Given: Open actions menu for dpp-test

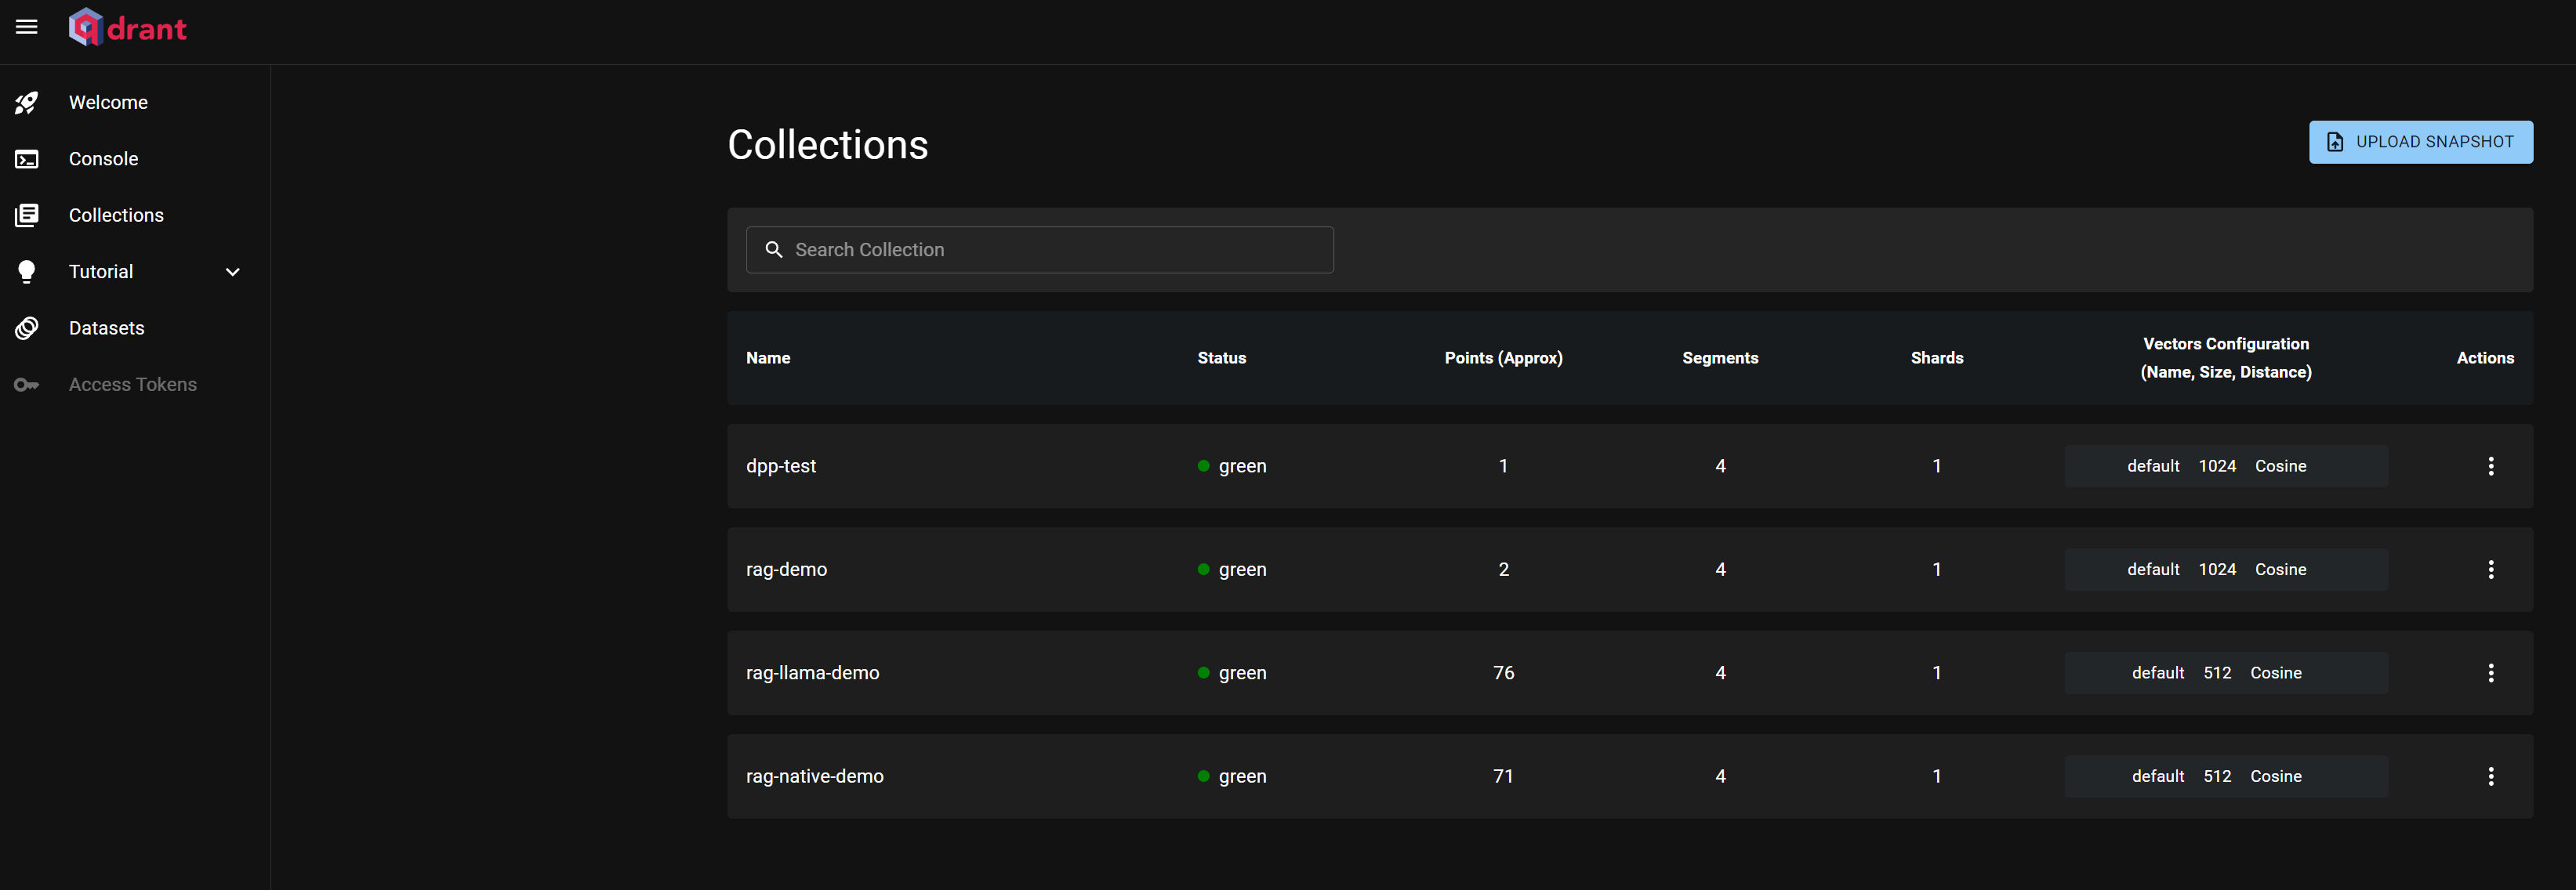Looking at the screenshot, I should pyautogui.click(x=2490, y=466).
